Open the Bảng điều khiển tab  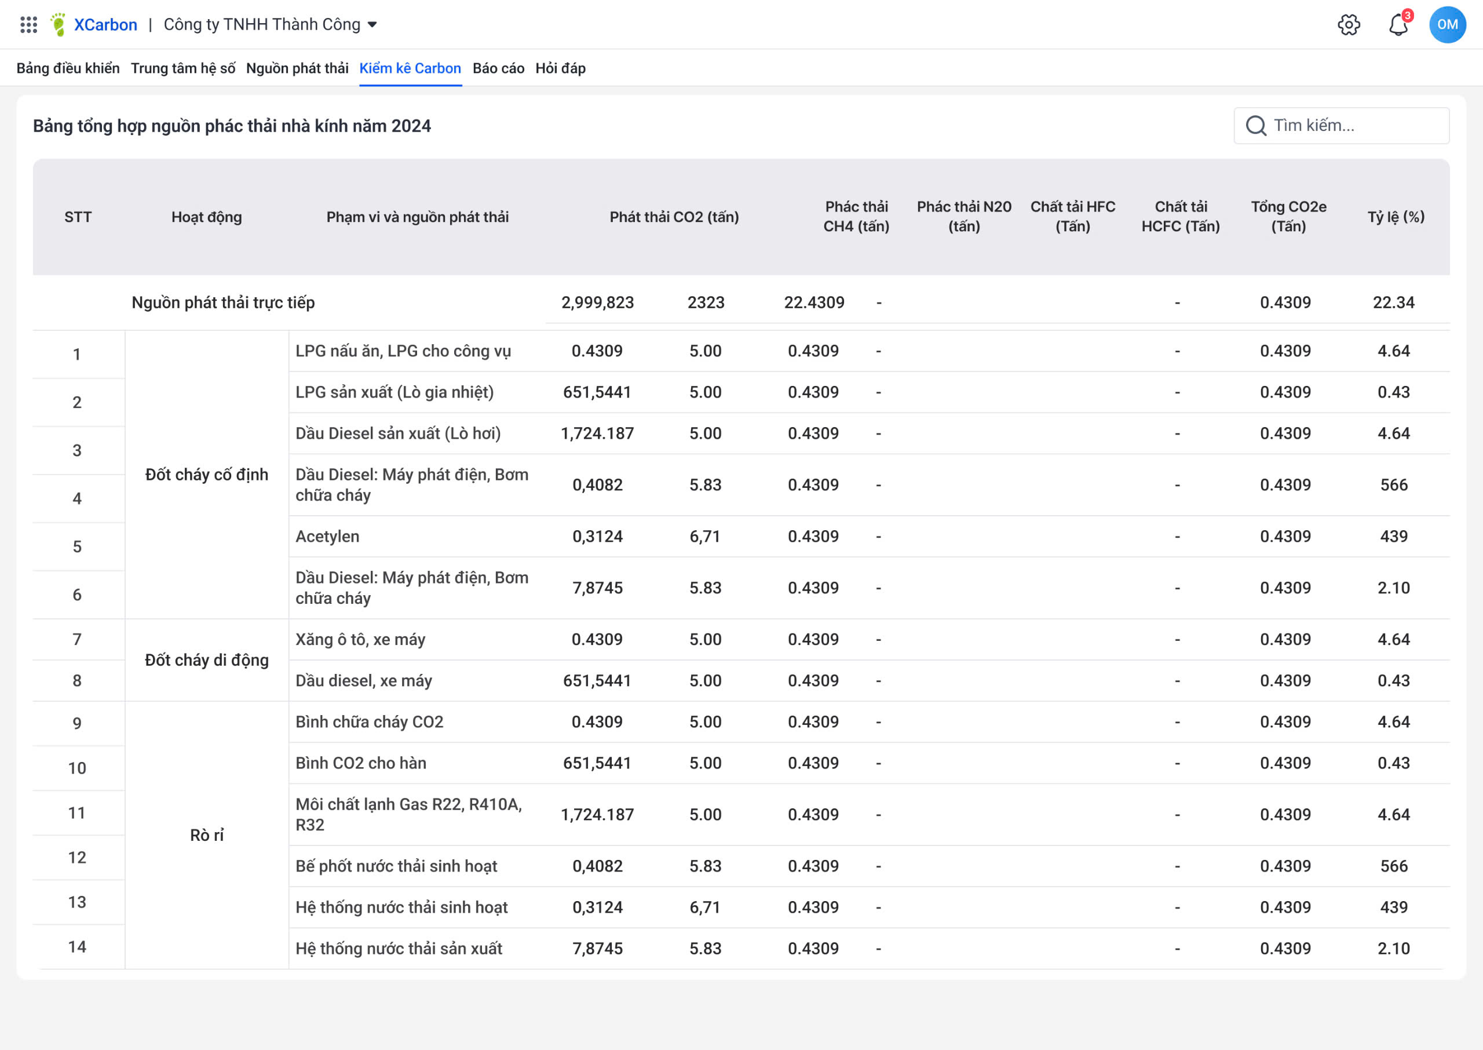tap(68, 68)
